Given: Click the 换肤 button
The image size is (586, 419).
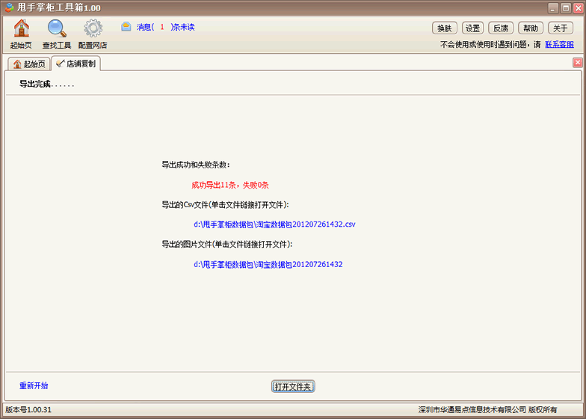Looking at the screenshot, I should pyautogui.click(x=445, y=28).
